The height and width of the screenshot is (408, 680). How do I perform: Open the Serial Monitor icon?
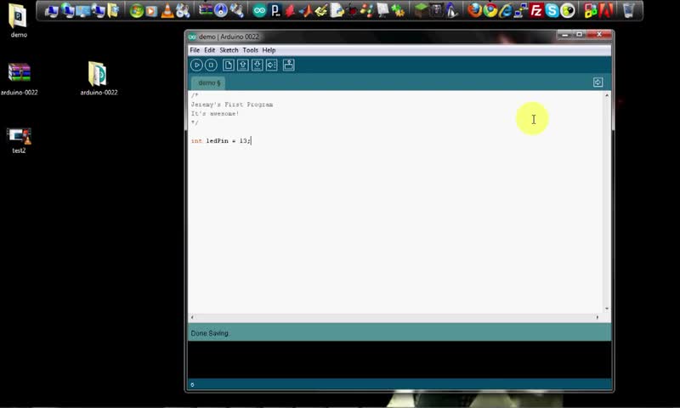(x=289, y=65)
